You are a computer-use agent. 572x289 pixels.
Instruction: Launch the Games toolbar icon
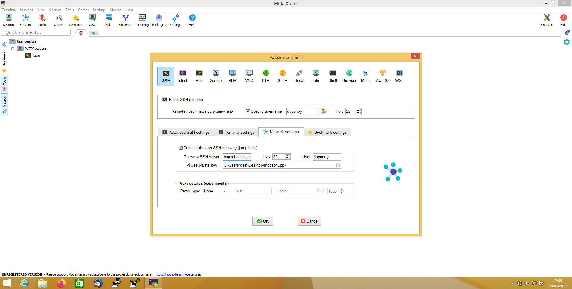[59, 20]
